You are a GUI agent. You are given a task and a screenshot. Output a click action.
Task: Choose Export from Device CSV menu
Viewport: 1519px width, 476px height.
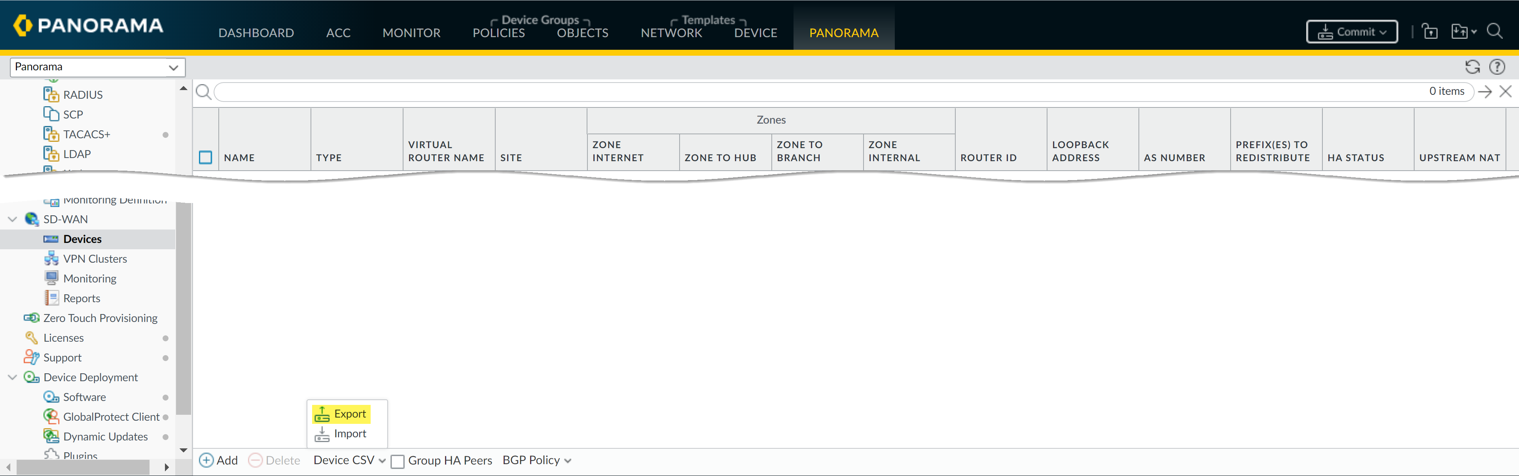349,414
